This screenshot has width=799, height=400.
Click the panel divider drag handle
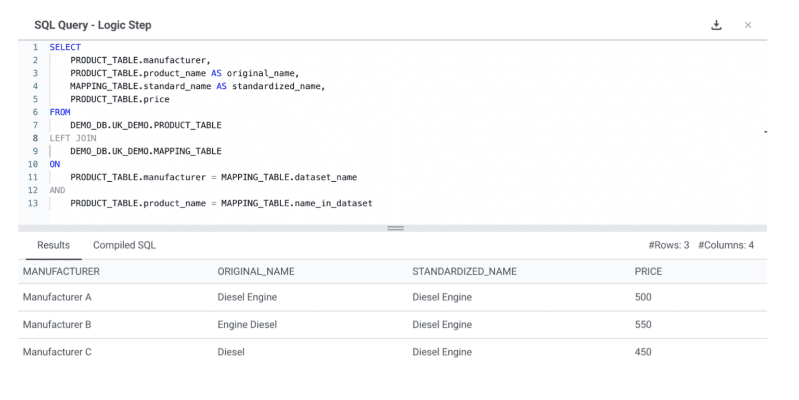coord(395,228)
